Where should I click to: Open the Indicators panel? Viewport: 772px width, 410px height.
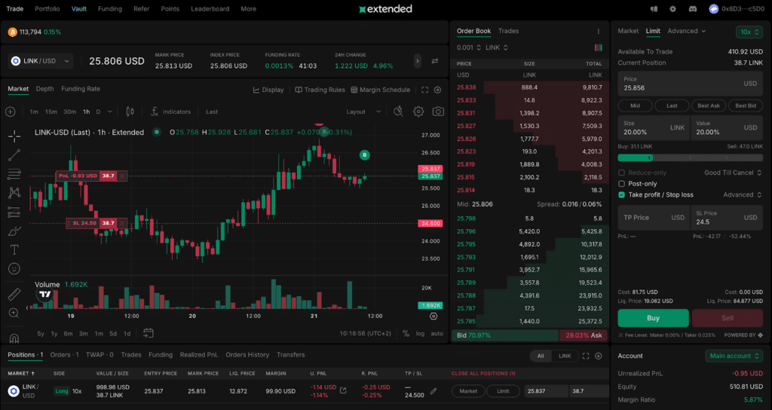pos(171,112)
